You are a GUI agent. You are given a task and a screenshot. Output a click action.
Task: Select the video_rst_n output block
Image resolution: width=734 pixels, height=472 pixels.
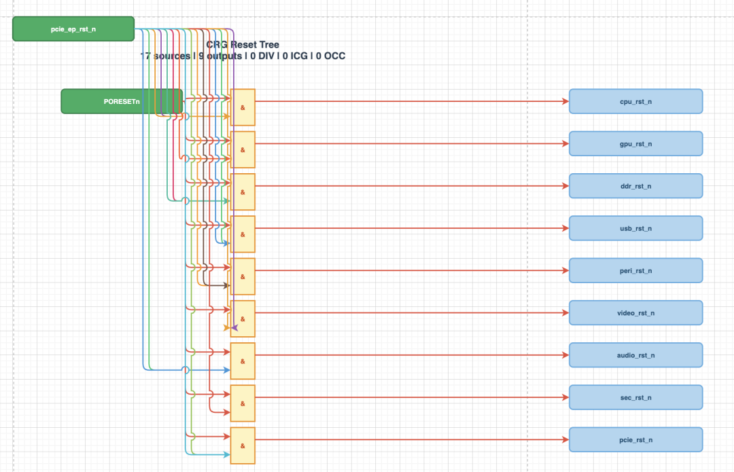[x=635, y=313]
